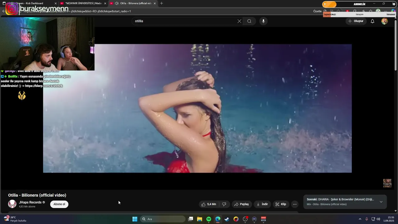
Task: Open Spotify from the taskbar
Action: click(209, 219)
